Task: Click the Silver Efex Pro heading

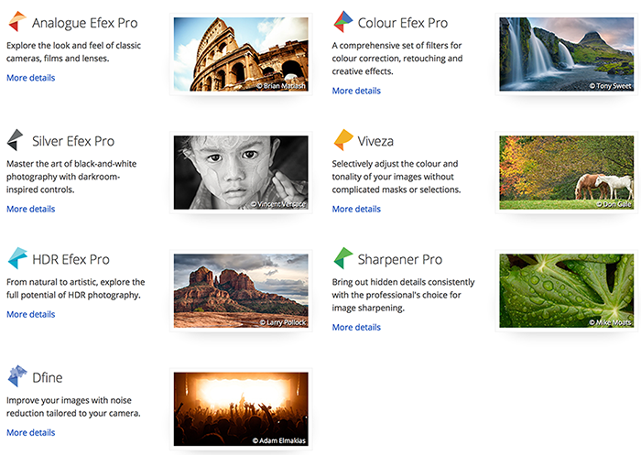Action: [x=73, y=141]
